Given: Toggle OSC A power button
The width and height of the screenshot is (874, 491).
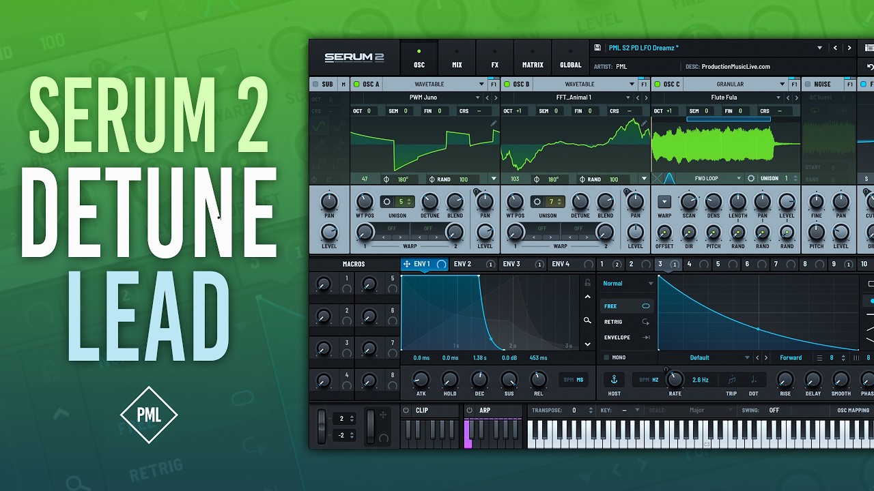Looking at the screenshot, I should [356, 85].
